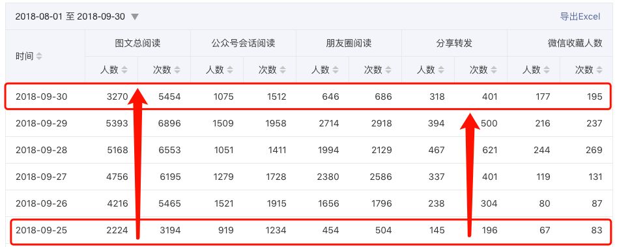
Task: Click the 导出Excel link
Action: [x=580, y=16]
